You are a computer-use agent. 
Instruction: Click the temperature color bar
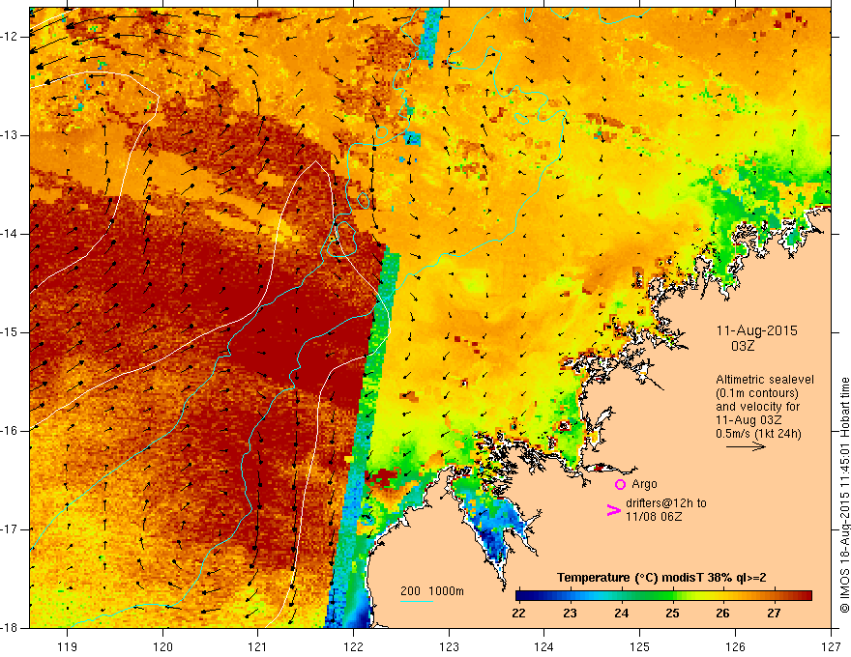pos(663,596)
